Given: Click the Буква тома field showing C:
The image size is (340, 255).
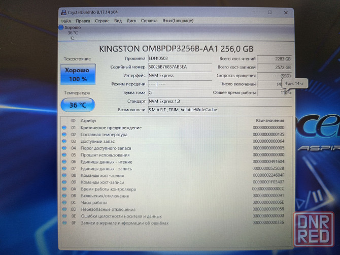Looking at the screenshot, I should [x=180, y=92].
